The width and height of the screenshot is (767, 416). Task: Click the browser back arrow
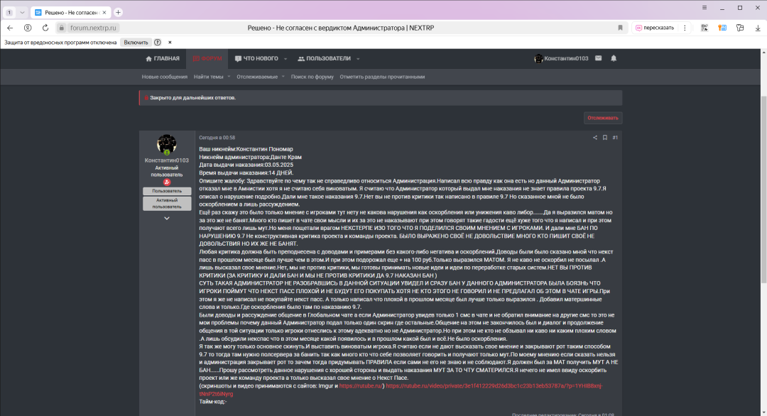(x=10, y=28)
